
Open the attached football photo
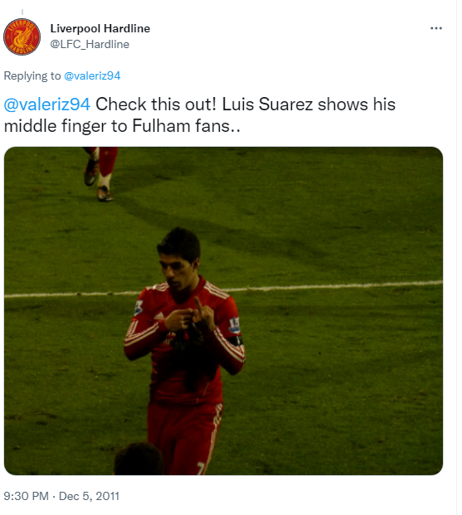tap(223, 311)
